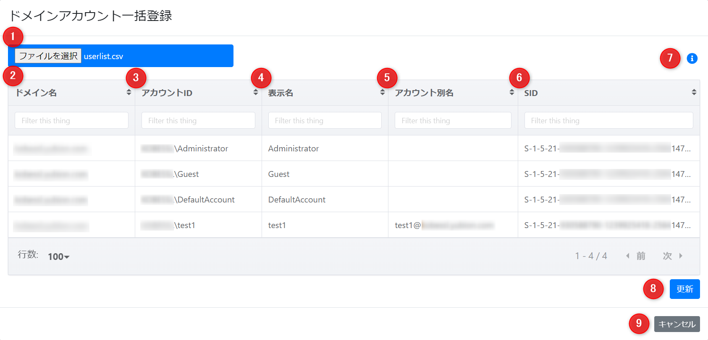
Task: Click the blue 更新 button
Action: pyautogui.click(x=685, y=289)
